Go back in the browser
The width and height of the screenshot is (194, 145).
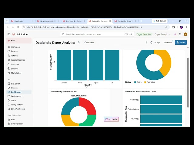pos(8,27)
